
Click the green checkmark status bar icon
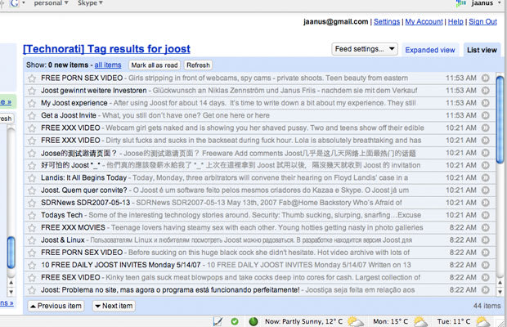(235, 321)
